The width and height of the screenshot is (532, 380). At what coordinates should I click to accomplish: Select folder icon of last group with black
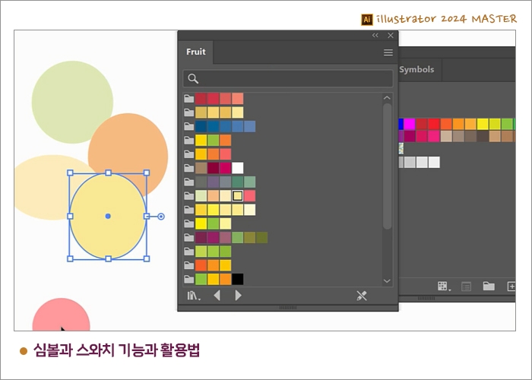coord(189,279)
